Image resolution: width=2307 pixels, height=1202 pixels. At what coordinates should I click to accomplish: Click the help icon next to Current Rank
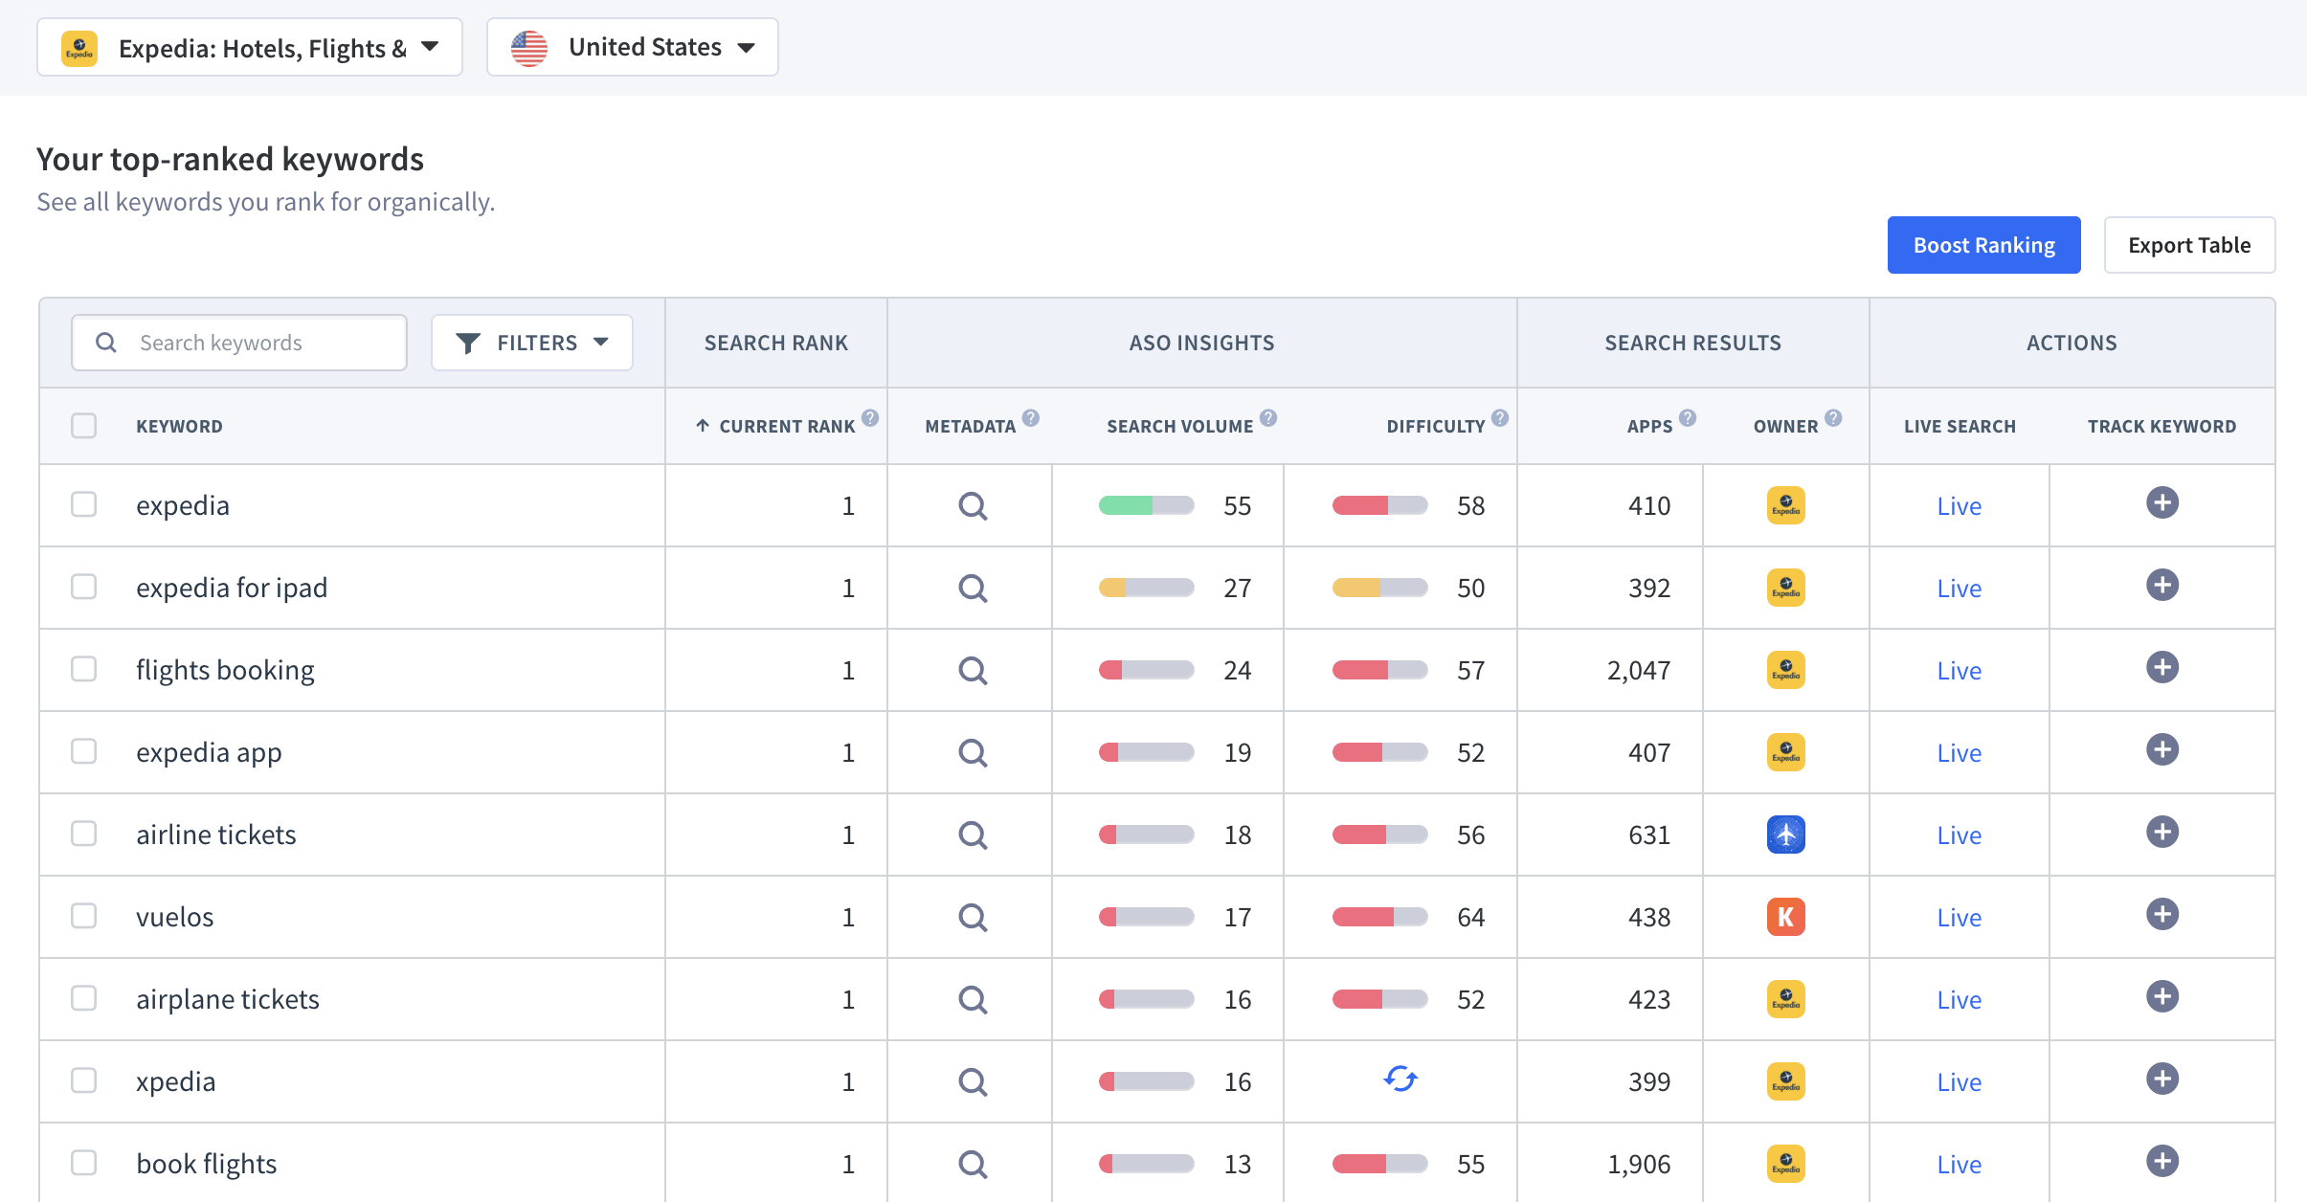point(870,417)
